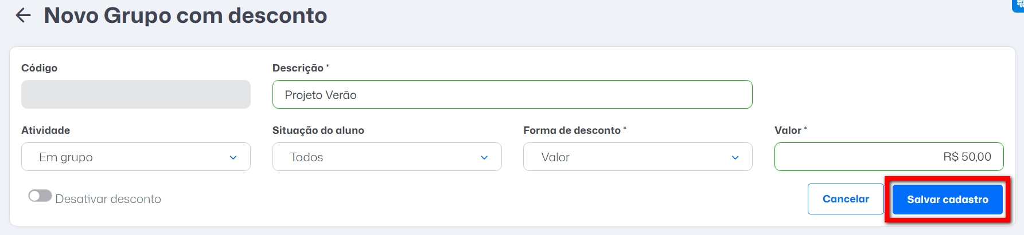Click the Forma de desconto label

(572, 130)
